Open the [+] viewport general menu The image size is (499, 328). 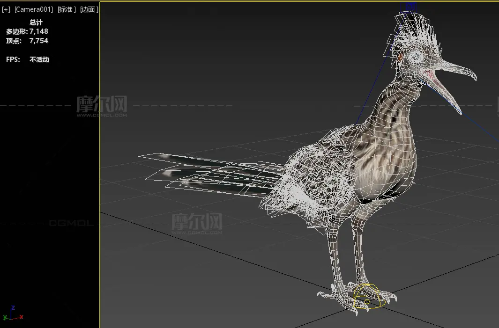tap(6, 9)
